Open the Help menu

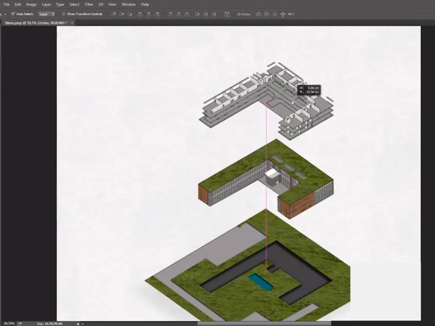(x=145, y=4)
